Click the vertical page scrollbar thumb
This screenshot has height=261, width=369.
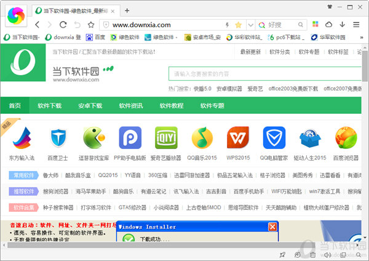[365, 66]
